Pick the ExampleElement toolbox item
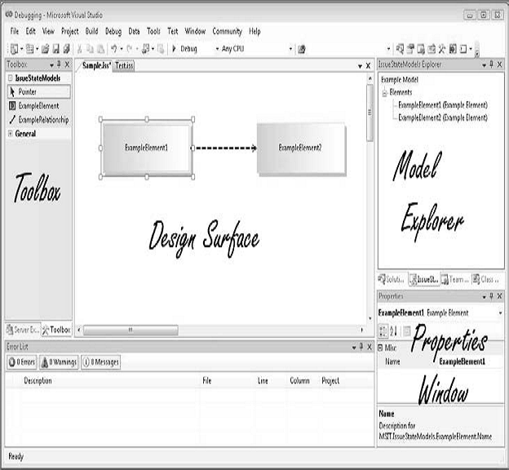This screenshot has height=470, width=509. click(38, 106)
